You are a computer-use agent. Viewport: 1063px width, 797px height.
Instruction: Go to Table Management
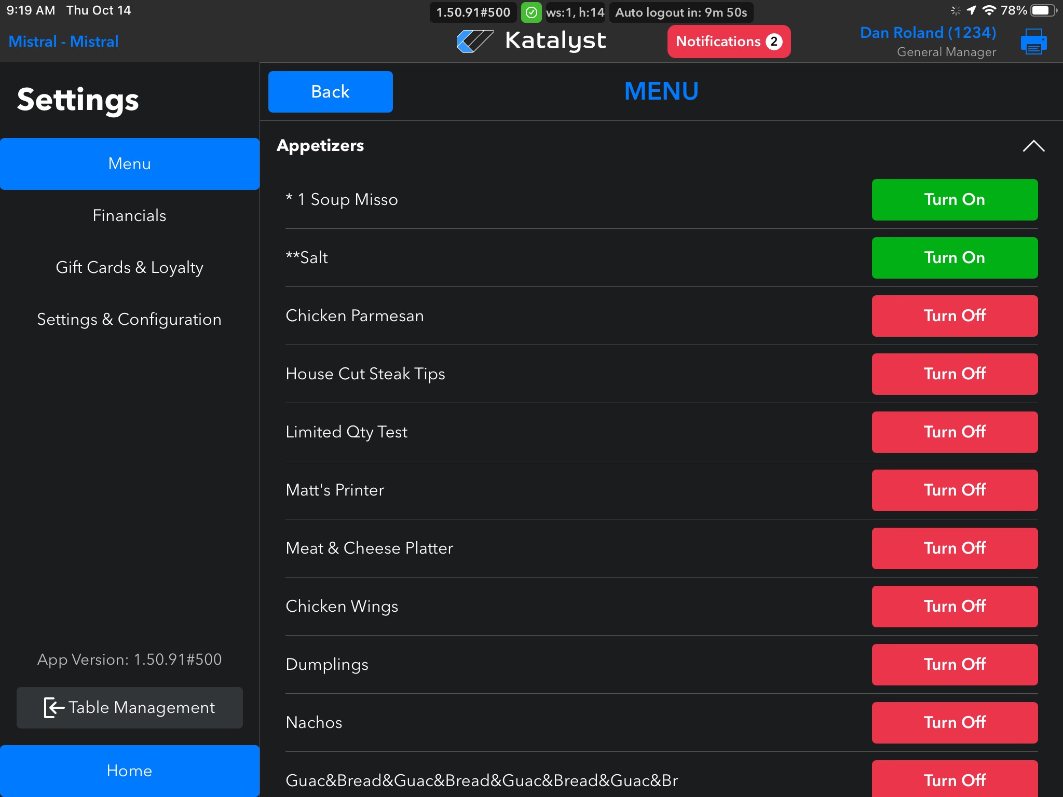click(x=129, y=708)
